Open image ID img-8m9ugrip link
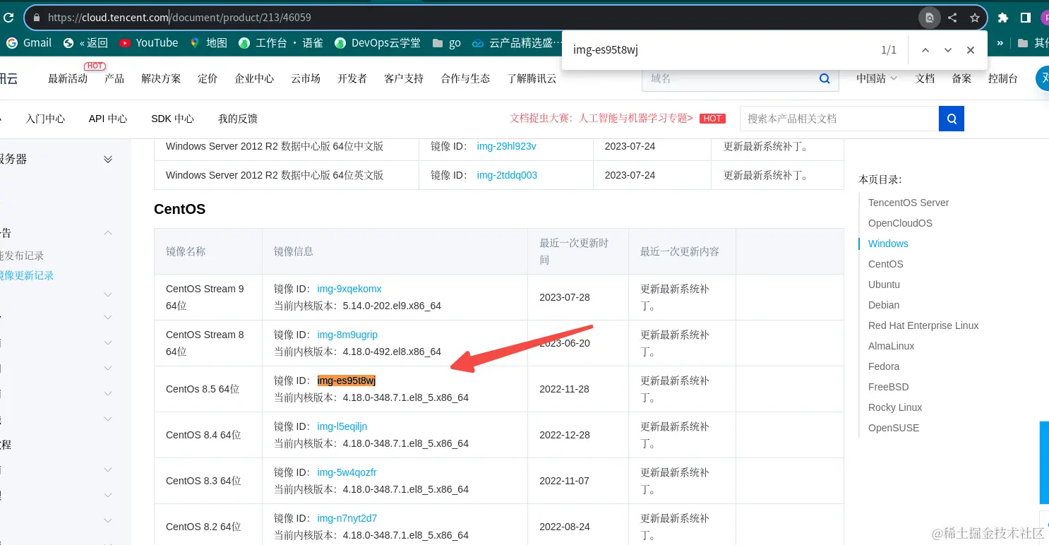This screenshot has height=545, width=1049. tap(347, 335)
